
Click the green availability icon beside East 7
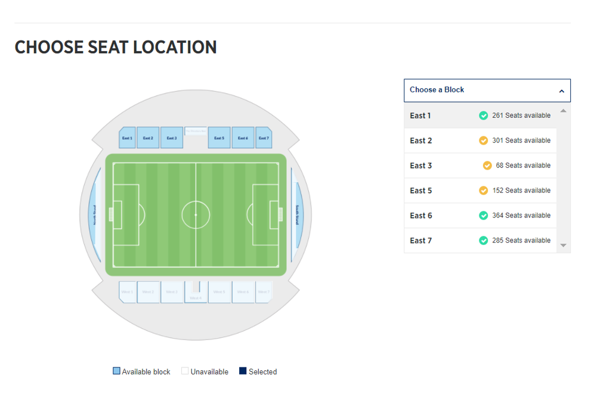pos(483,241)
